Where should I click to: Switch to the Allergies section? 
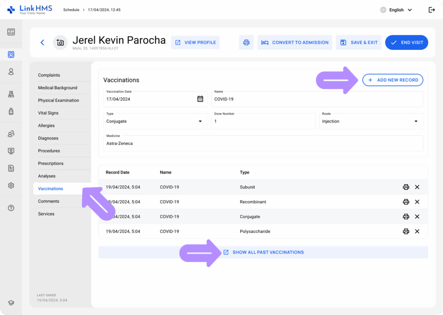click(46, 125)
